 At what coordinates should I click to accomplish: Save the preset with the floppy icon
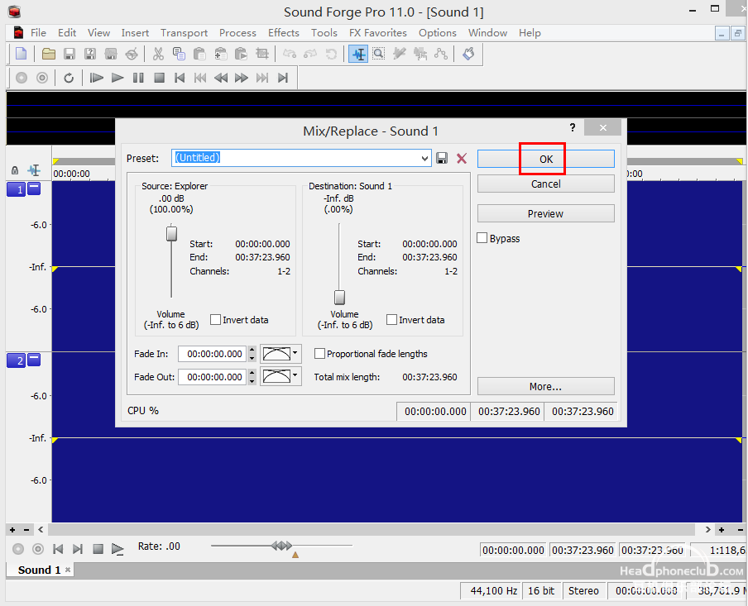(x=442, y=158)
